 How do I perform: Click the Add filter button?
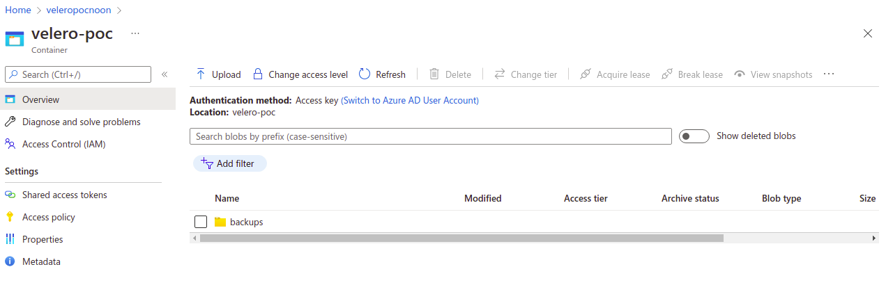(x=229, y=163)
